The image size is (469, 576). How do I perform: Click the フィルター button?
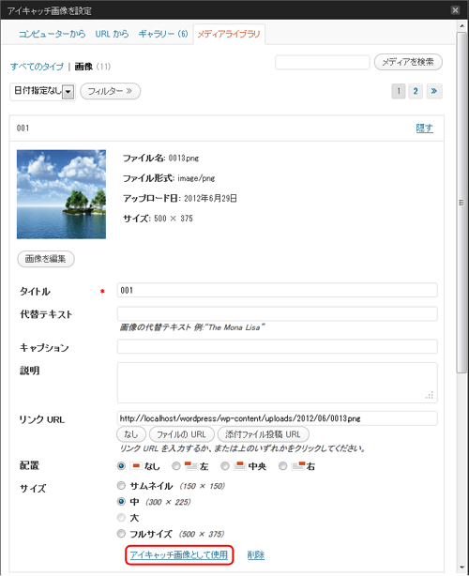click(110, 91)
